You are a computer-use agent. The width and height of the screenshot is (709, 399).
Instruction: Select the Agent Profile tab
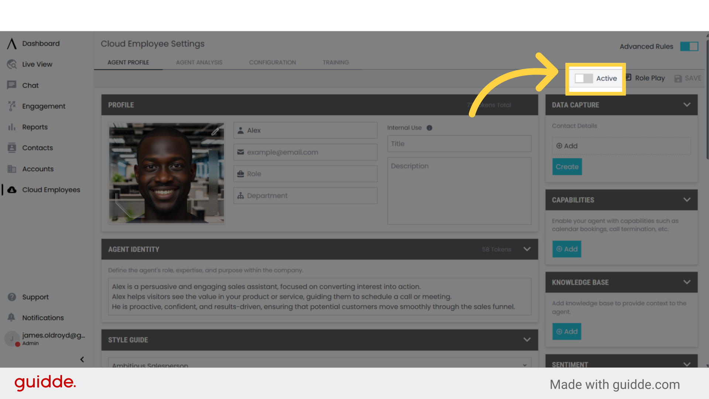128,62
